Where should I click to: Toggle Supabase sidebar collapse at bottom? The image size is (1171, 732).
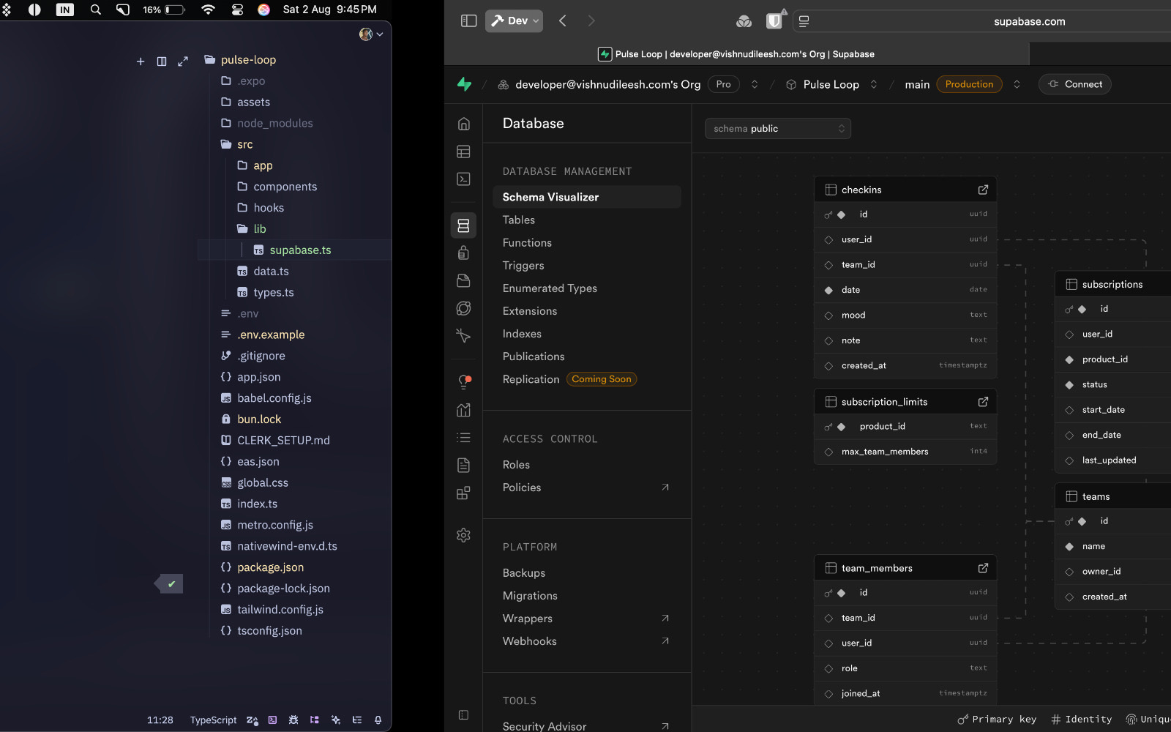point(463,714)
